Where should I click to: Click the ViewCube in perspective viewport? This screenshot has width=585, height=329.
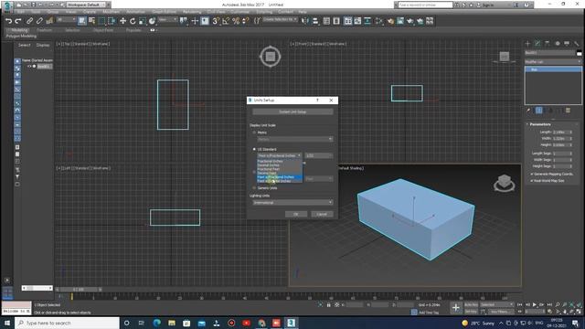[504, 183]
